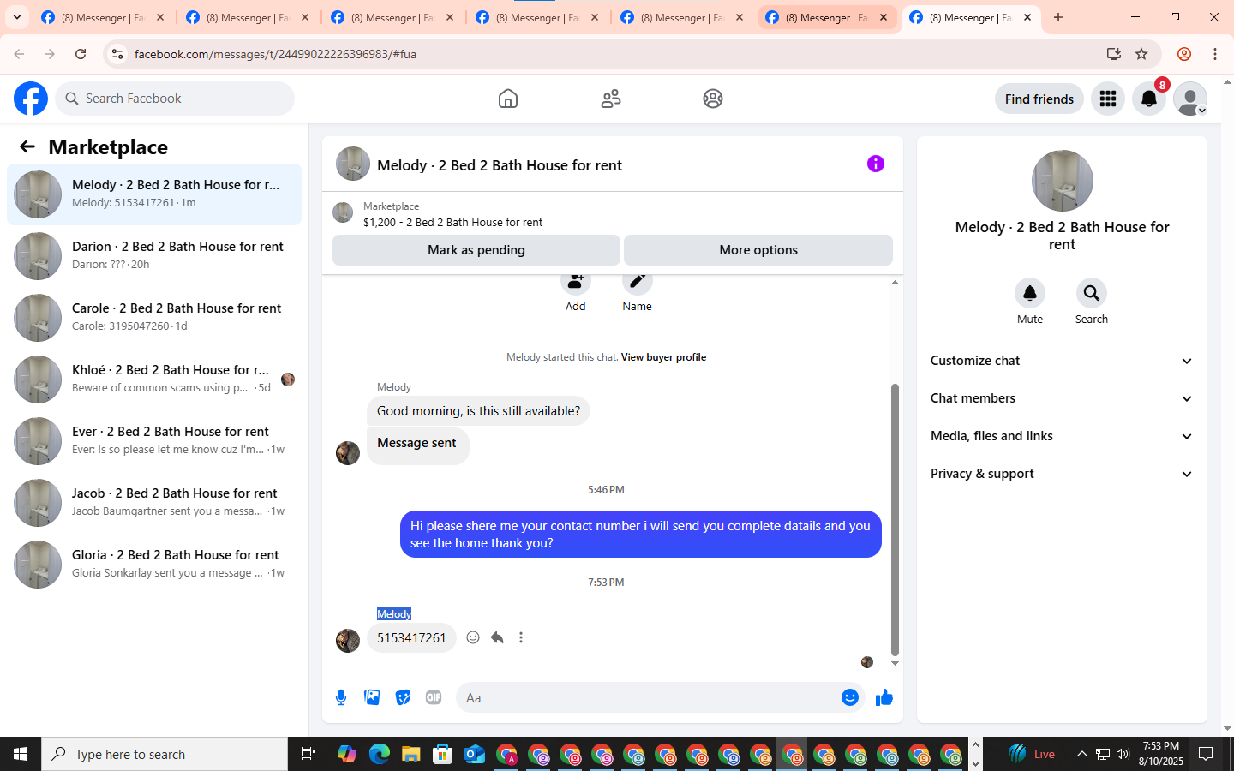Switch to the fifth Messenger browser tab
The image size is (1234, 771).
click(x=682, y=17)
